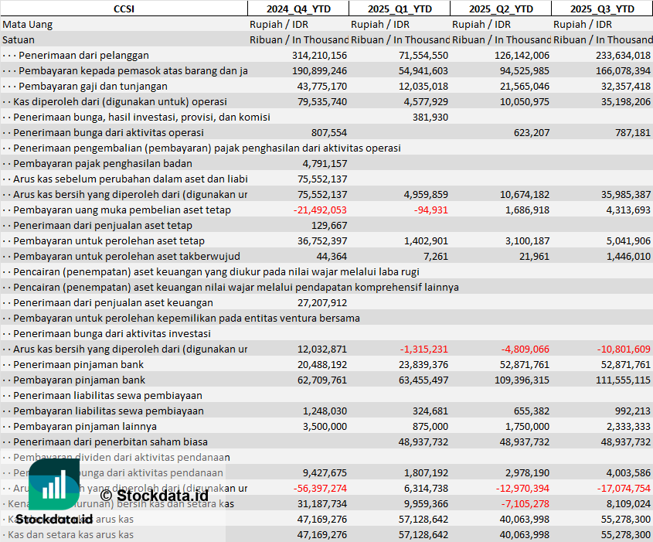
Task: Select the cell with value 314,210,156
Action: (319, 55)
